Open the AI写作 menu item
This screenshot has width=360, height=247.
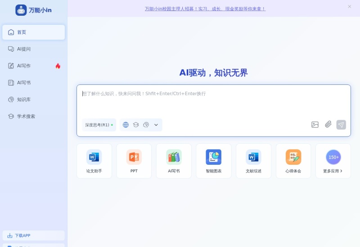click(33, 66)
